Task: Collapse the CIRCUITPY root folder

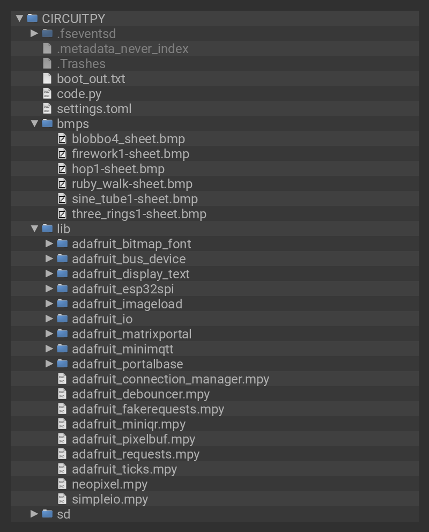Action: coord(20,18)
